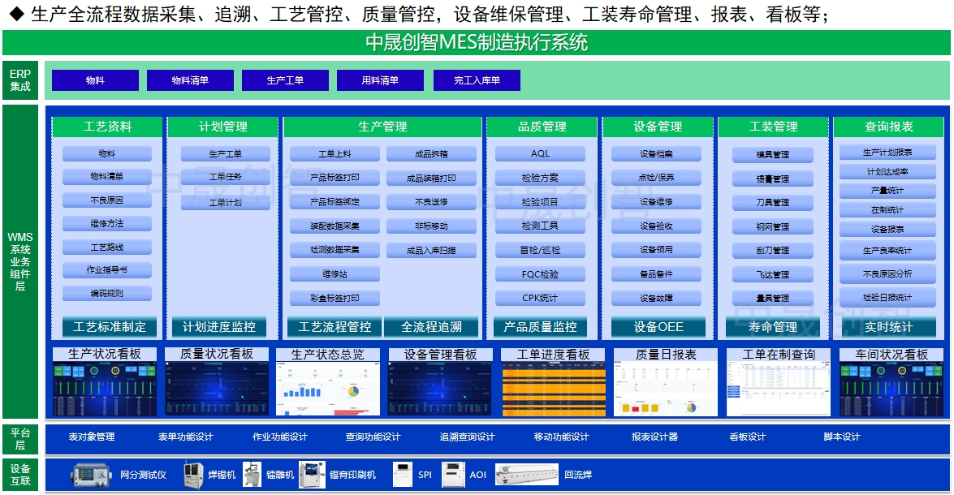Click the 锡膏印刷机 printer image
Viewport: 954px width, 495px height.
[x=312, y=475]
